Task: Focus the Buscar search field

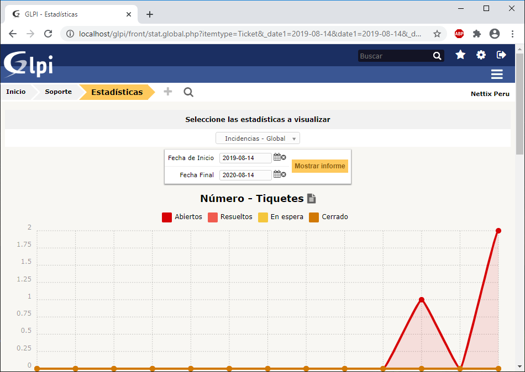Action: coord(395,56)
